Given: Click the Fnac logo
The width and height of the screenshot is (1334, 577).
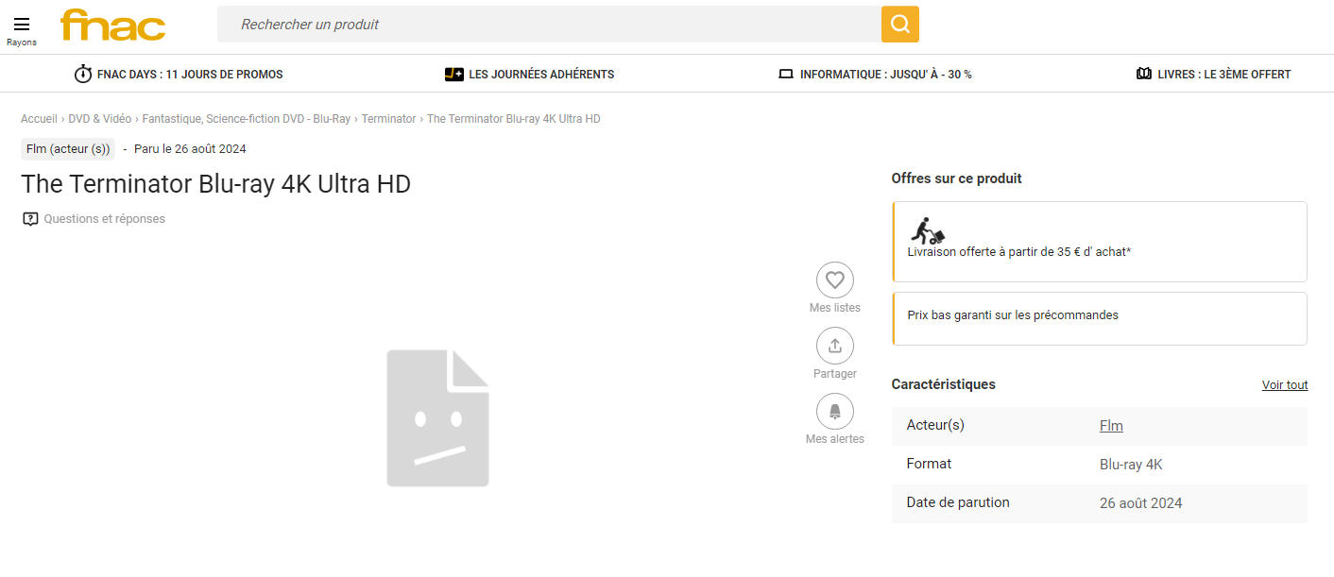Looking at the screenshot, I should (x=113, y=25).
